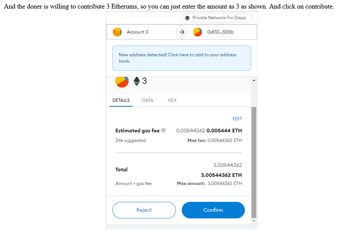338x232 pixels.
Task: Select the HEX tab
Action: pyautogui.click(x=172, y=100)
